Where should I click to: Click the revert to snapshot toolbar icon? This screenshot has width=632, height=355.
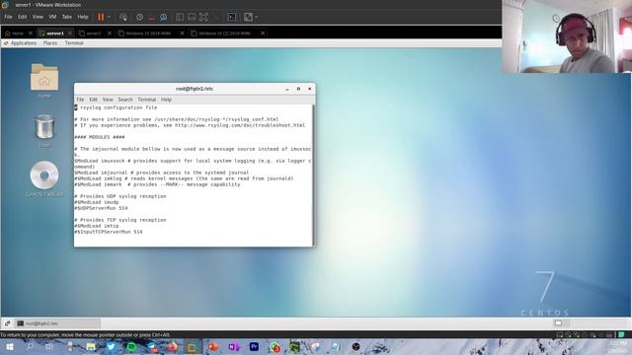point(151,17)
